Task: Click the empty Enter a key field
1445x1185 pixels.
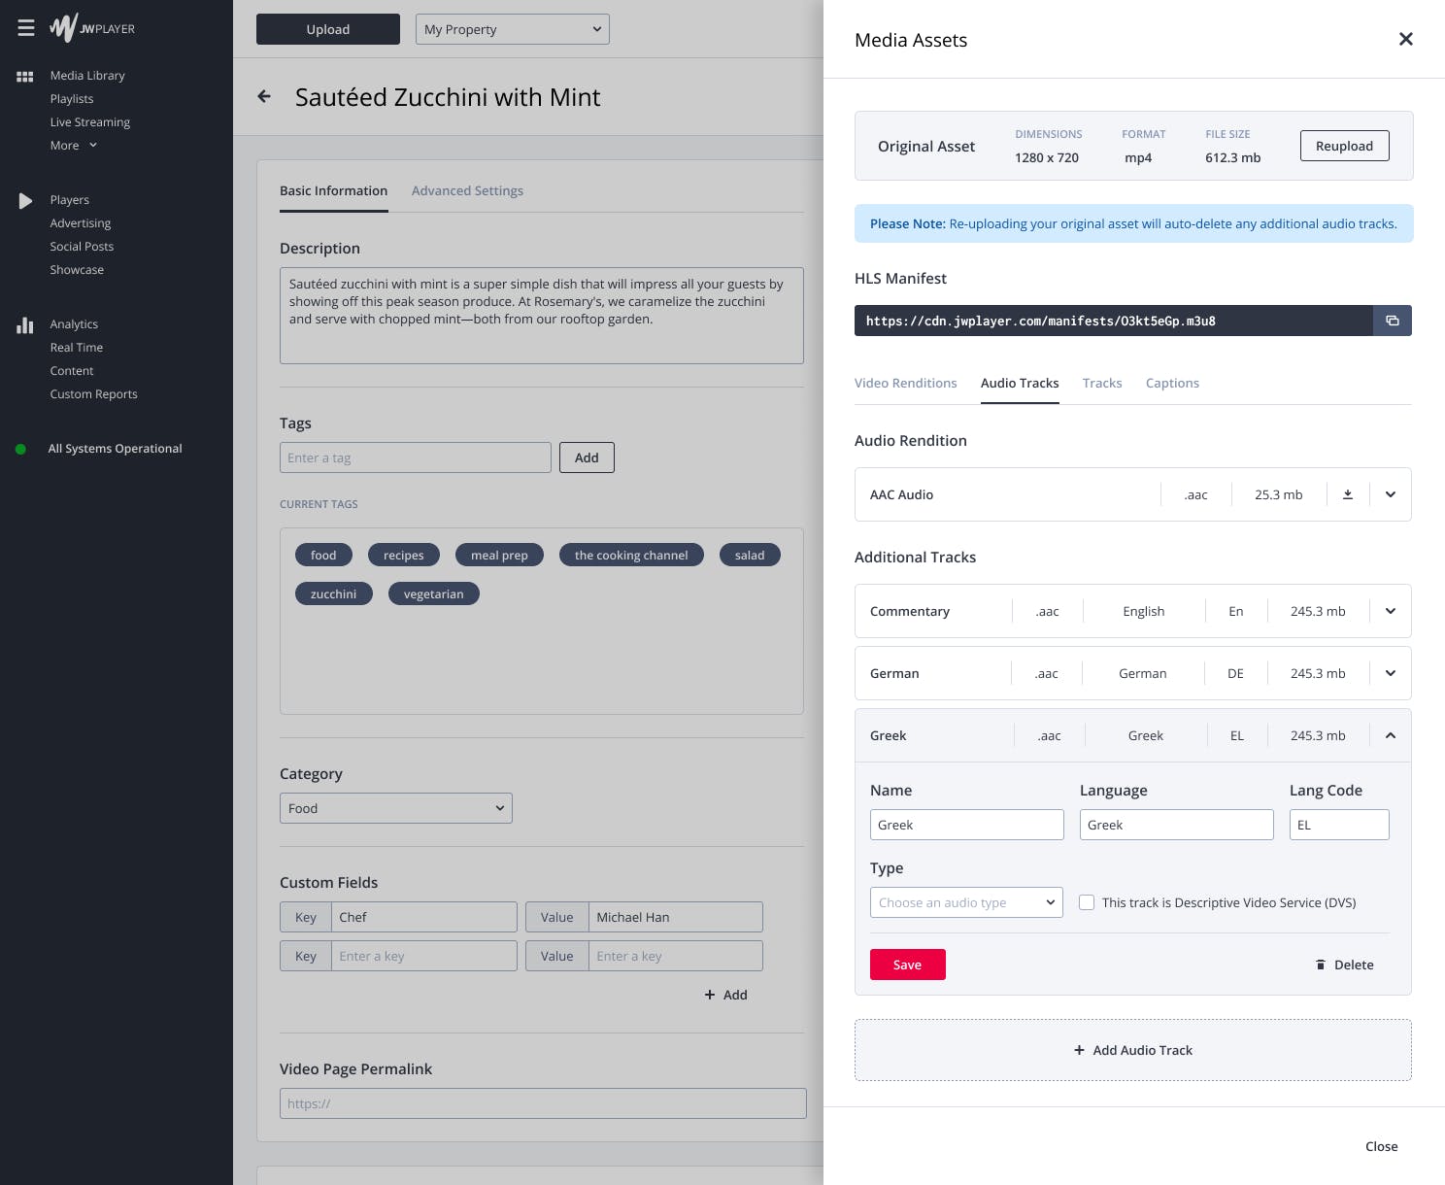Action: click(424, 956)
